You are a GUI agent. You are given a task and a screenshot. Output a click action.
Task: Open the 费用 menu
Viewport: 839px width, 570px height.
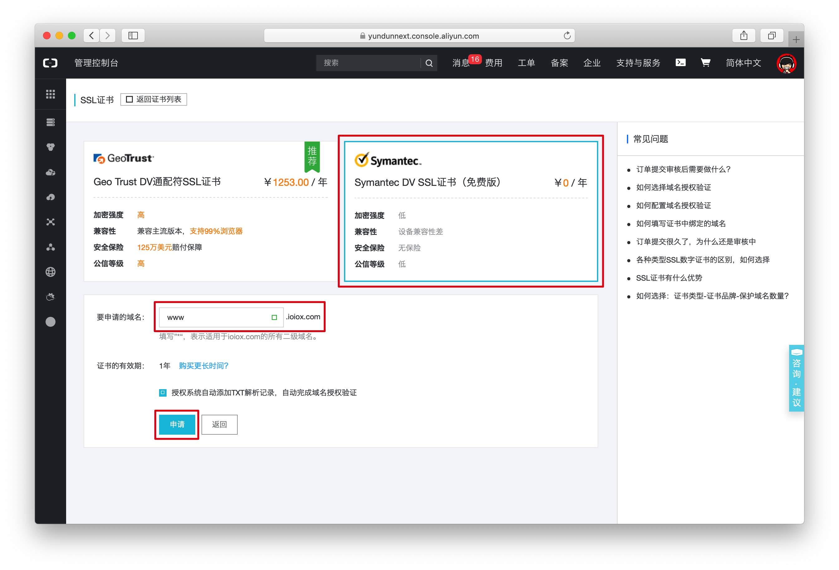[x=493, y=63]
